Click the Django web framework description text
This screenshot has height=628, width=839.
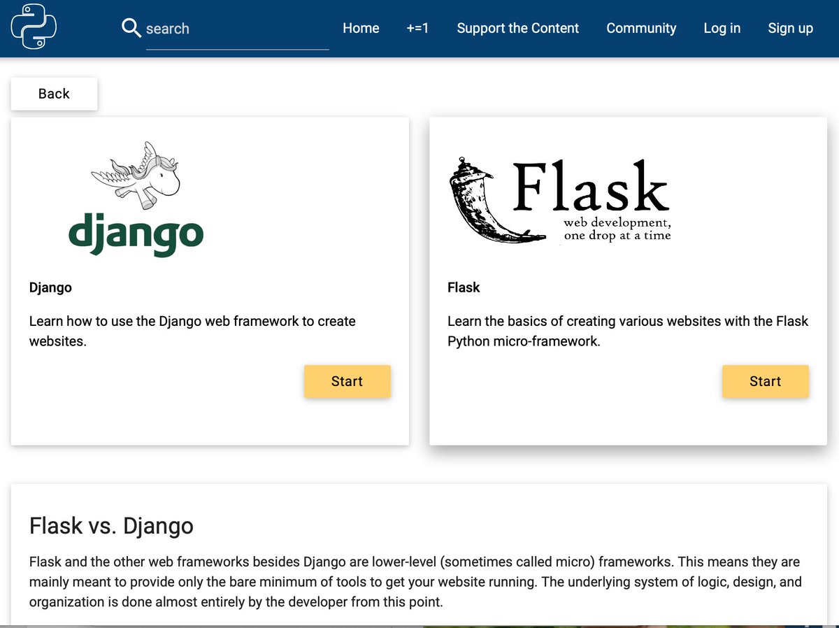tap(192, 331)
